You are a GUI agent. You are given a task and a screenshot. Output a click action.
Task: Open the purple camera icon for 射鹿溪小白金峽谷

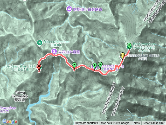pos(69,9)
